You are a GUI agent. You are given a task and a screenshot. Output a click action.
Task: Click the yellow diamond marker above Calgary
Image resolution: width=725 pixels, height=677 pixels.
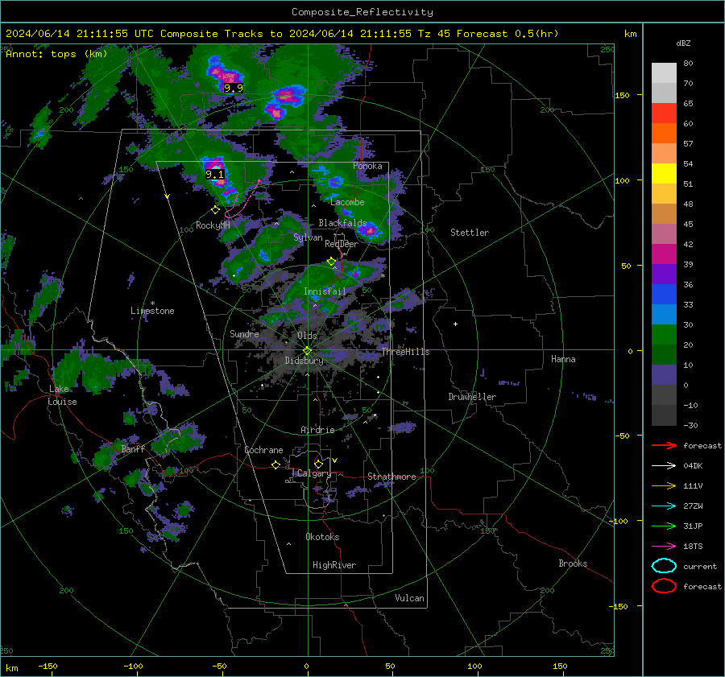pyautogui.click(x=318, y=464)
